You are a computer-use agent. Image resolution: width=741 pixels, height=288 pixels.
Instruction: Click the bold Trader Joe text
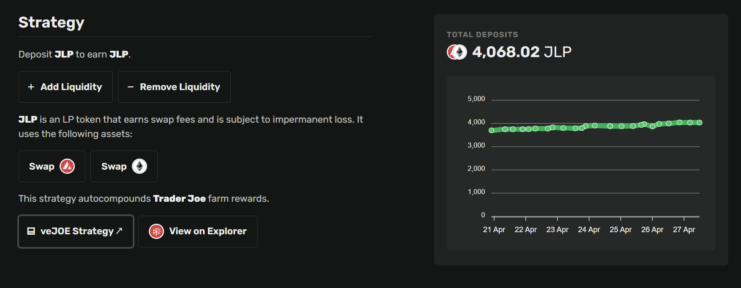179,199
